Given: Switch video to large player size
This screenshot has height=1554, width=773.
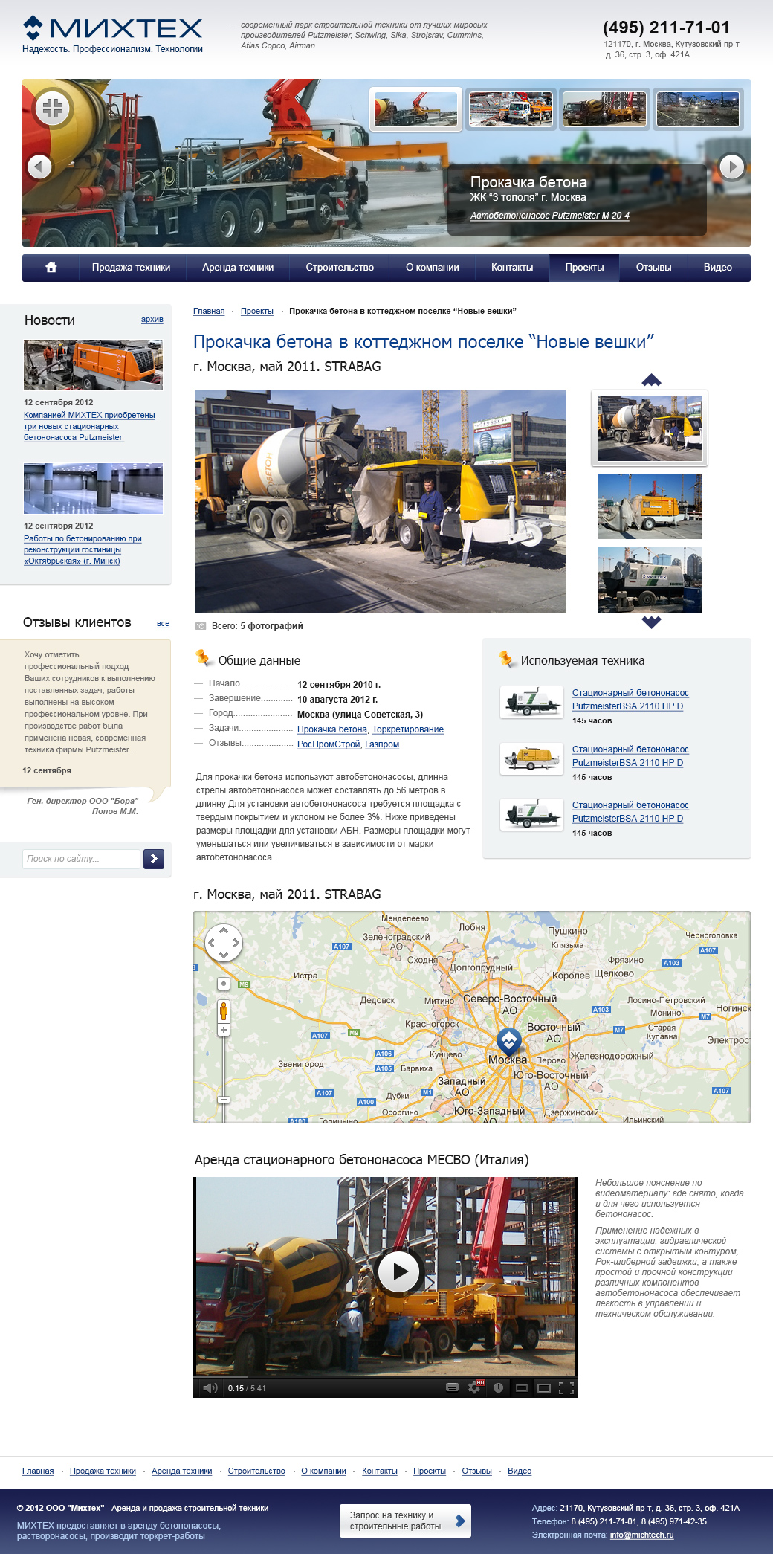Looking at the screenshot, I should pos(544,1388).
